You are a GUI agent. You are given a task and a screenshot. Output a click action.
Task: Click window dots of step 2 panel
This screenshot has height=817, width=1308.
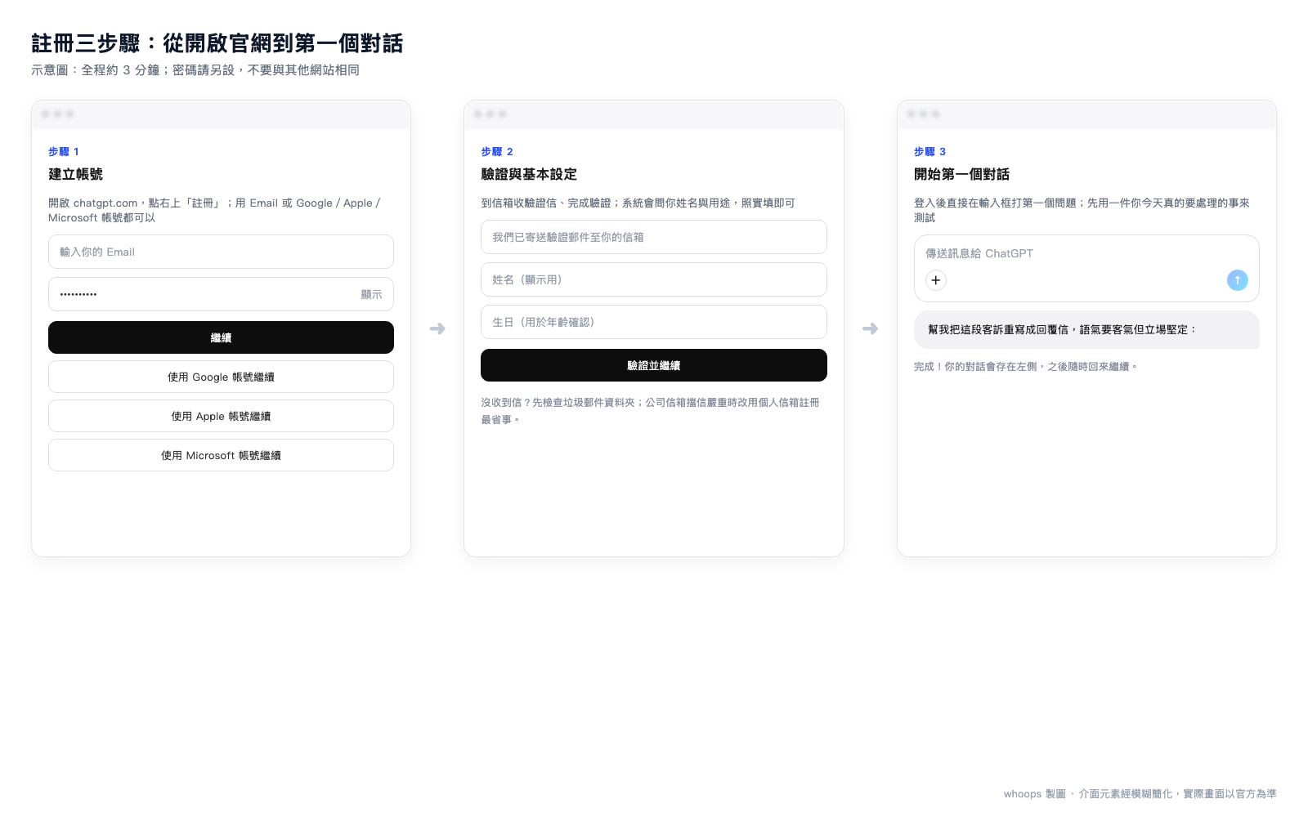pyautogui.click(x=490, y=114)
